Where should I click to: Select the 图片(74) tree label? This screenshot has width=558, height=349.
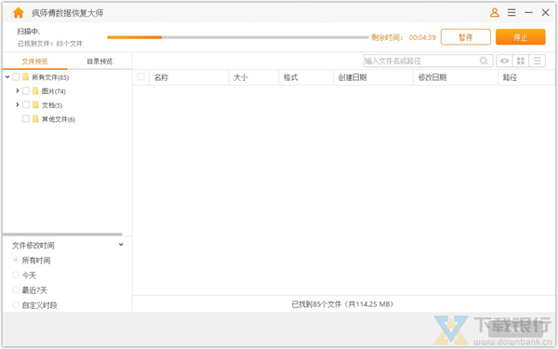[54, 91]
